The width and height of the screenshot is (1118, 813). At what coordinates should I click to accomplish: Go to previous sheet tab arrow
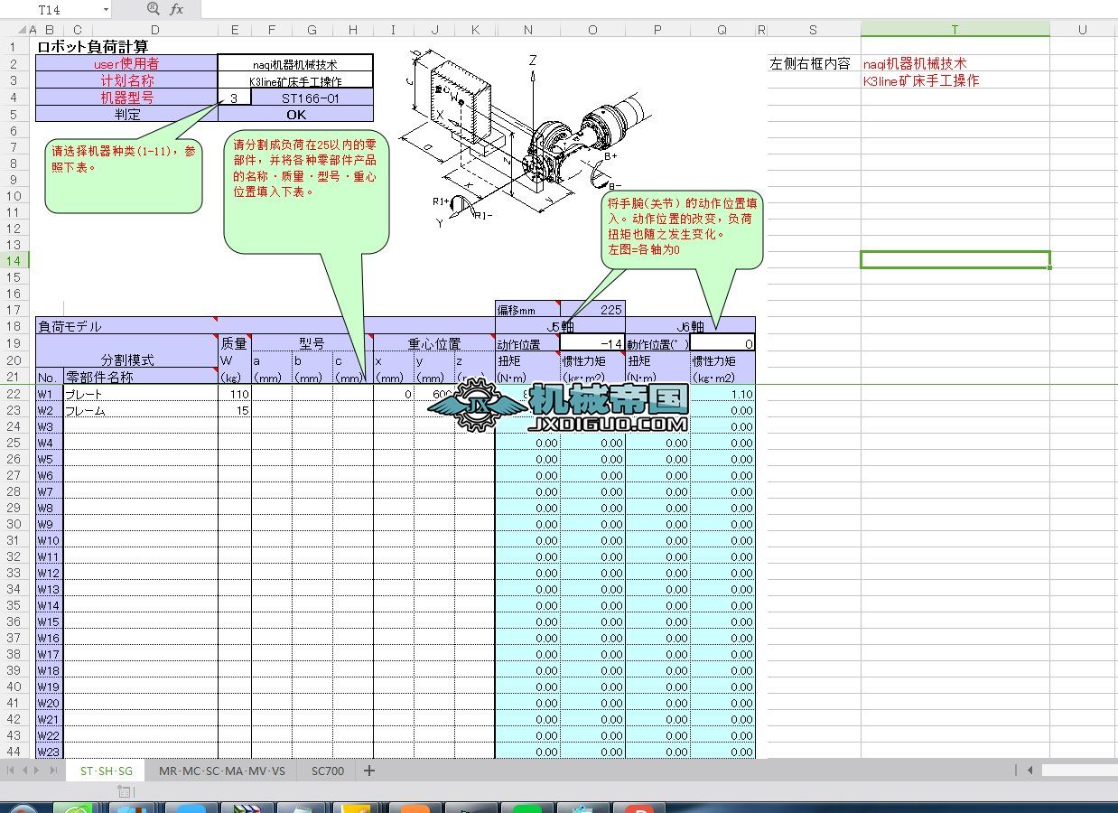24,771
